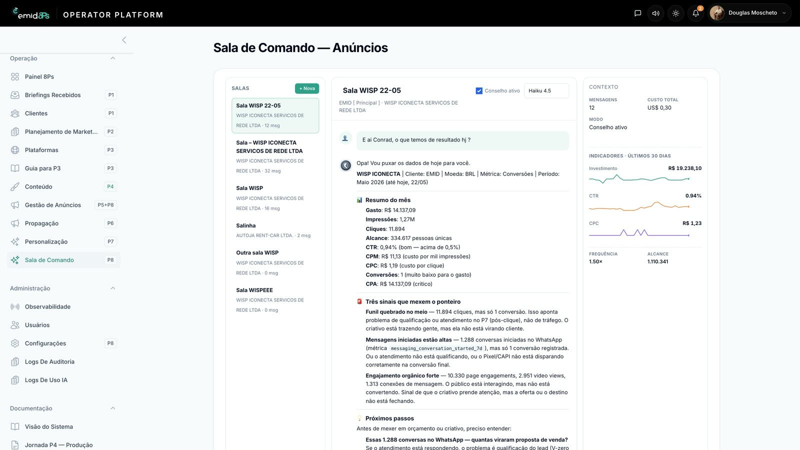Open Observabilidade in Administração
The image size is (800, 450).
[63, 306]
